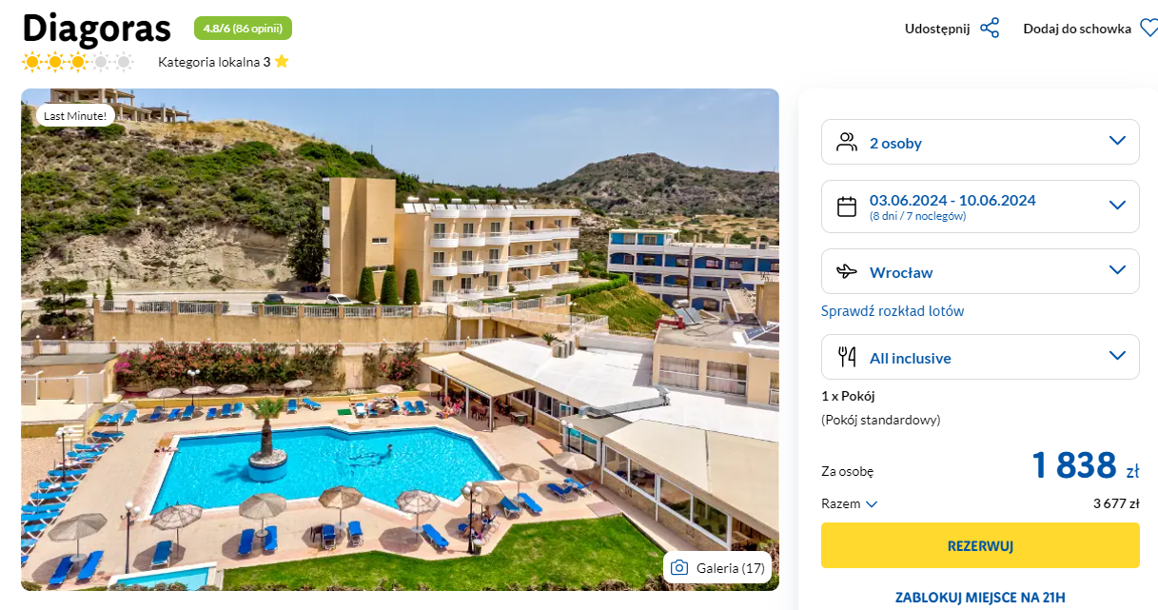Open Galeria (17) photo gallery

coord(717,568)
